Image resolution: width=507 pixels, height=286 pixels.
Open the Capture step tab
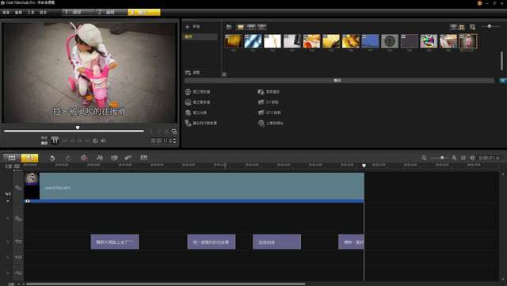(78, 13)
